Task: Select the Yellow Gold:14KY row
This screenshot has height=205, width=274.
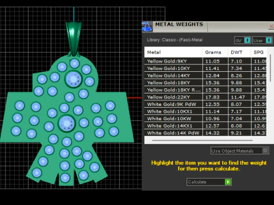Action: (x=205, y=76)
